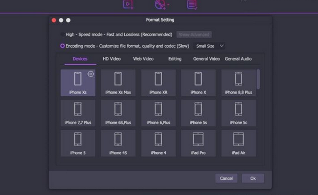Open the Small Size quality dropdown
Screen dimensions: 318x195
click(210, 46)
